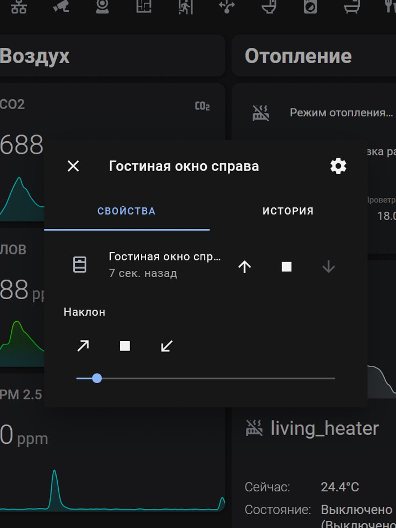Open the network view tab icon

tap(19, 7)
